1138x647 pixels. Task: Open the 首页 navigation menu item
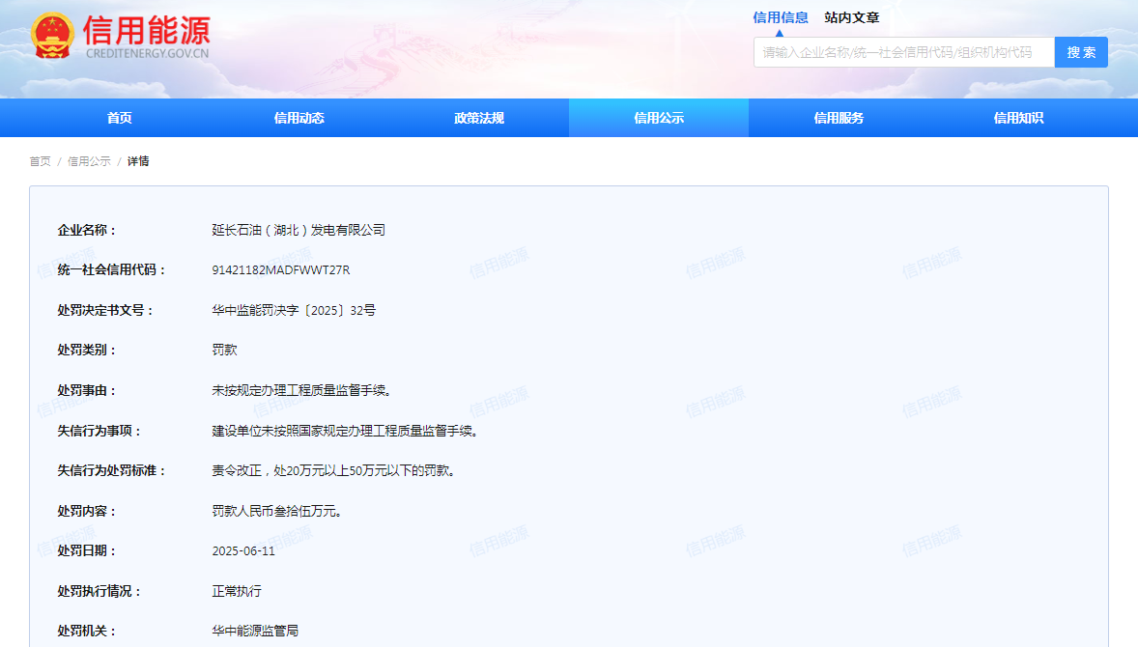point(120,118)
